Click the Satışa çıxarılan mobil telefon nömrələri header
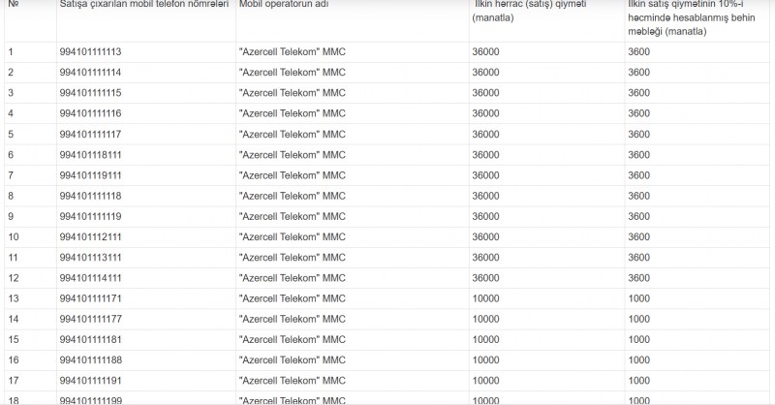Screen dimensions: 775x405 coord(144,5)
